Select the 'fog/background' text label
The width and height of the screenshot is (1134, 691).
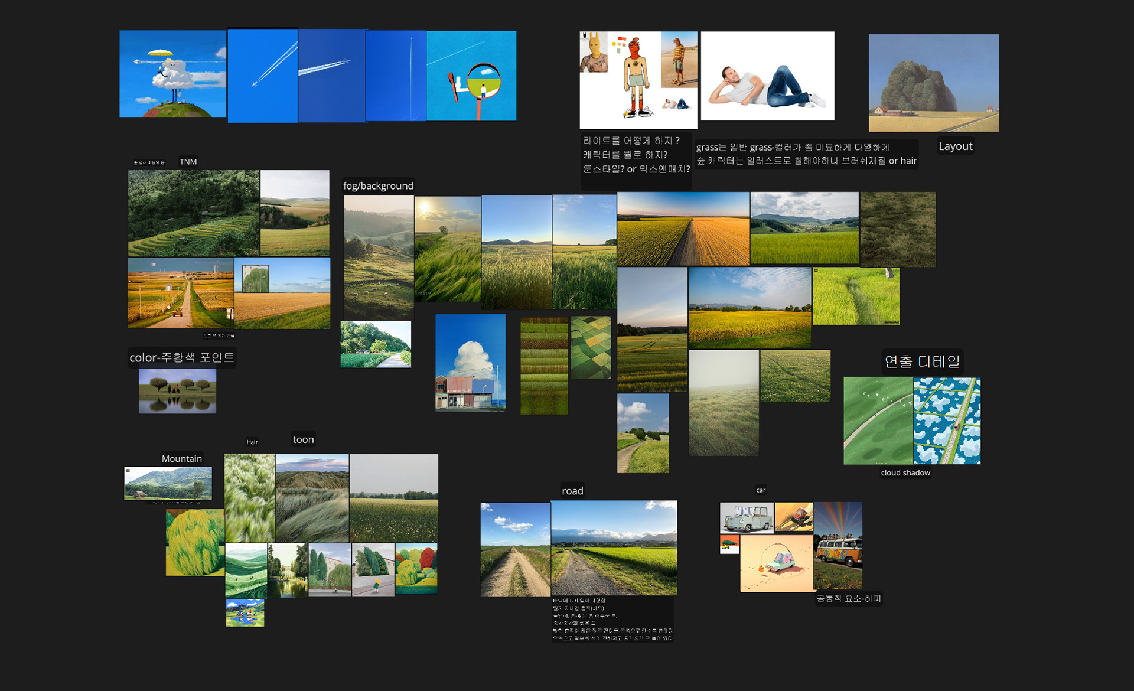378,186
